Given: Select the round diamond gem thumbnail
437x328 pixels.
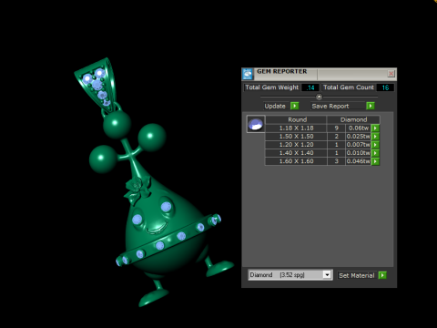Looking at the screenshot, I should click(x=256, y=124).
